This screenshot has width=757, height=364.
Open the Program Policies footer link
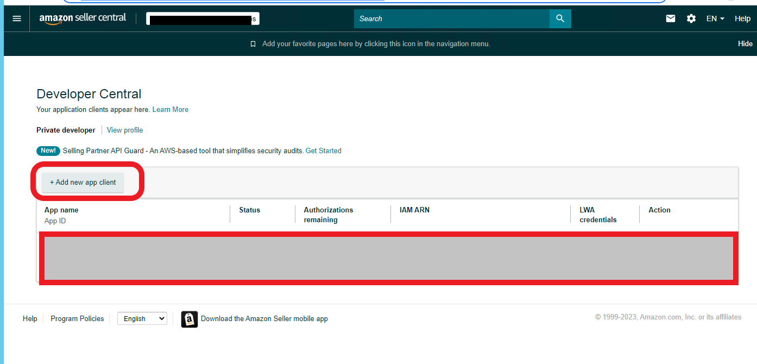tap(77, 319)
